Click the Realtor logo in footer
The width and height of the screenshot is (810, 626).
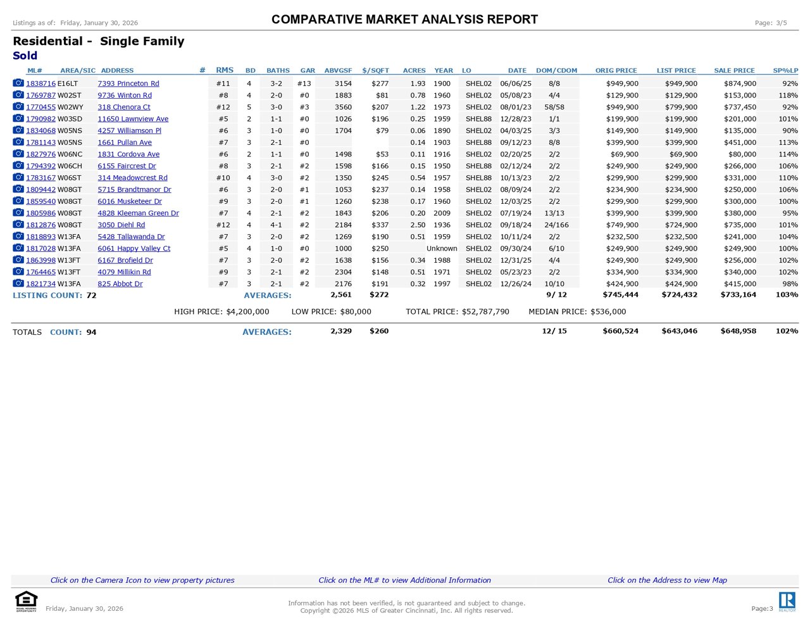pos(787,602)
